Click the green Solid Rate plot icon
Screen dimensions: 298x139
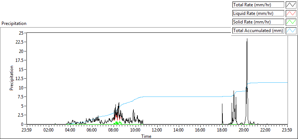(291, 22)
